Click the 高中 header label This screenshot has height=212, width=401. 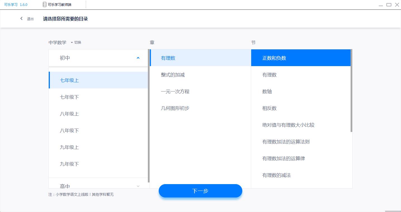point(65,186)
